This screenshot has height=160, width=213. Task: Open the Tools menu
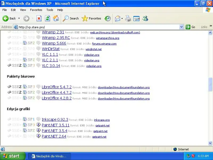point(50,10)
